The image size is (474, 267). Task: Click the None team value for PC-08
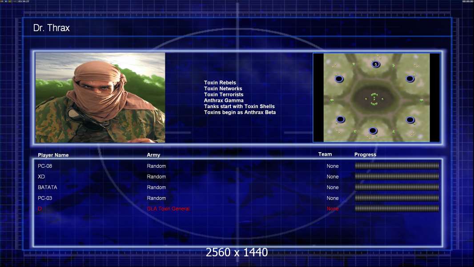click(333, 166)
